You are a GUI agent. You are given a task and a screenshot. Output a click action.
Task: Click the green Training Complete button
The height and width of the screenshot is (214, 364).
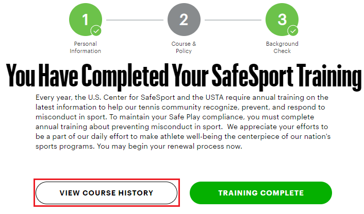tap(261, 193)
